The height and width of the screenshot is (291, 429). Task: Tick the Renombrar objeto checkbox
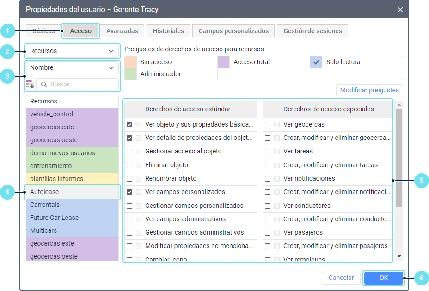click(129, 179)
